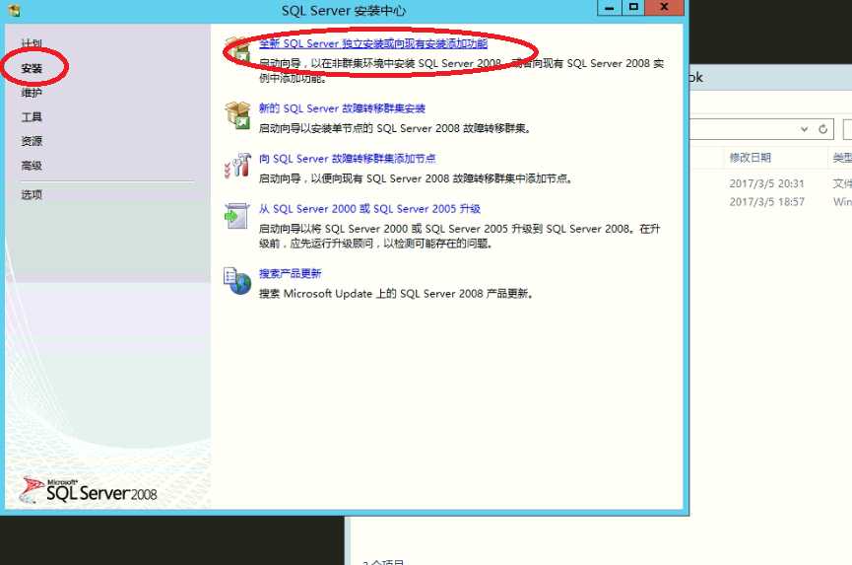Screen dimensions: 852x565
Task: Click the box icon for failover cluster installation
Action: tap(238, 114)
